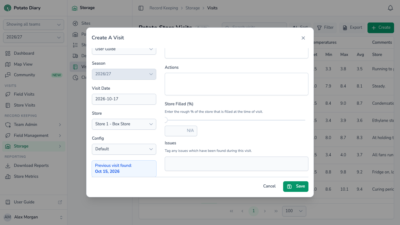The width and height of the screenshot is (400, 225).
Task: Click the green Create button
Action: 381,27
